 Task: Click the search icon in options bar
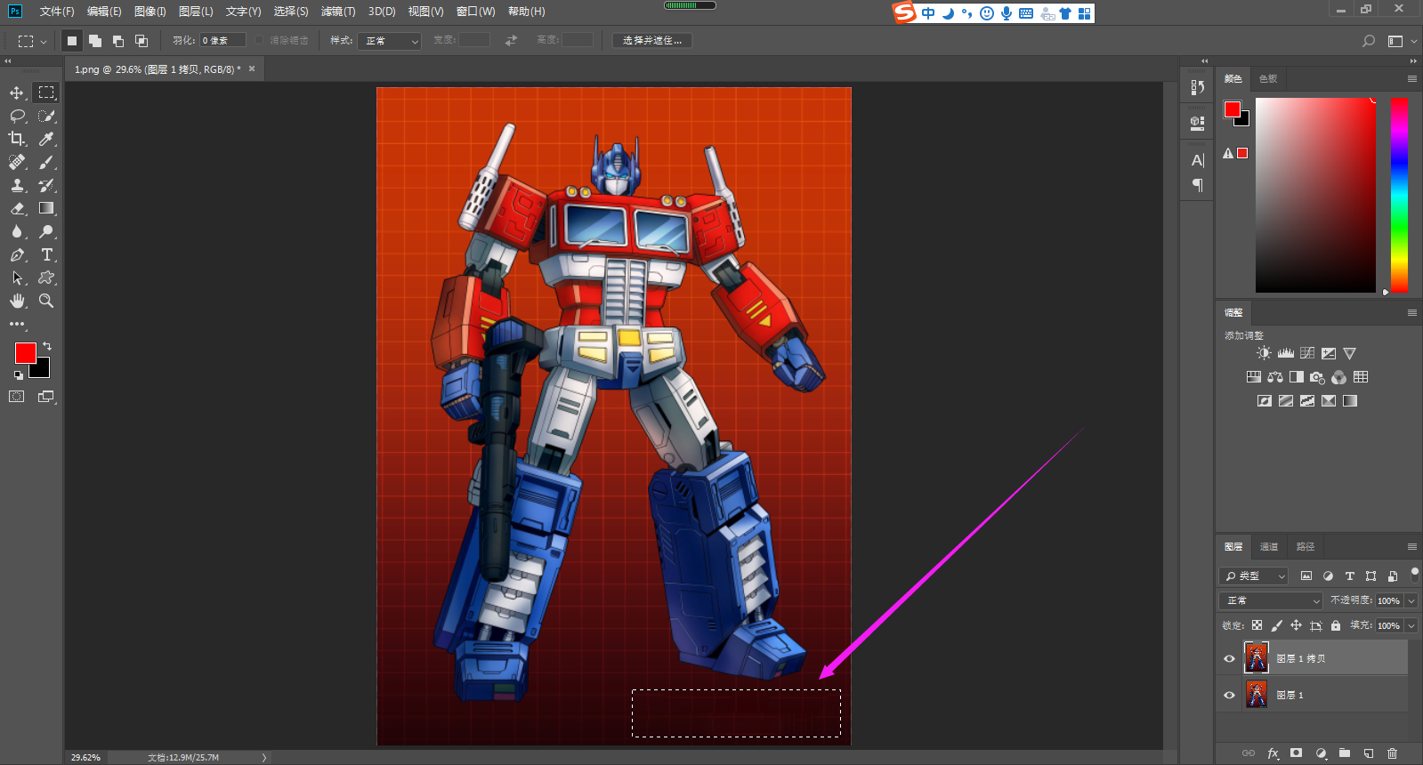click(x=1369, y=41)
